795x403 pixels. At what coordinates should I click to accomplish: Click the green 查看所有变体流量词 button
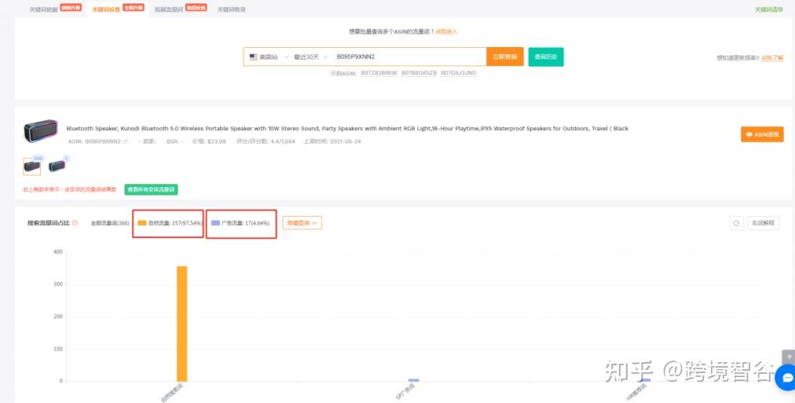pos(151,189)
